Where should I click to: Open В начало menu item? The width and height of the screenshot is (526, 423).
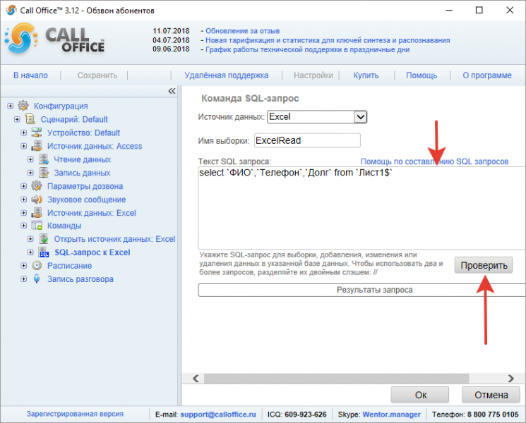[30, 75]
